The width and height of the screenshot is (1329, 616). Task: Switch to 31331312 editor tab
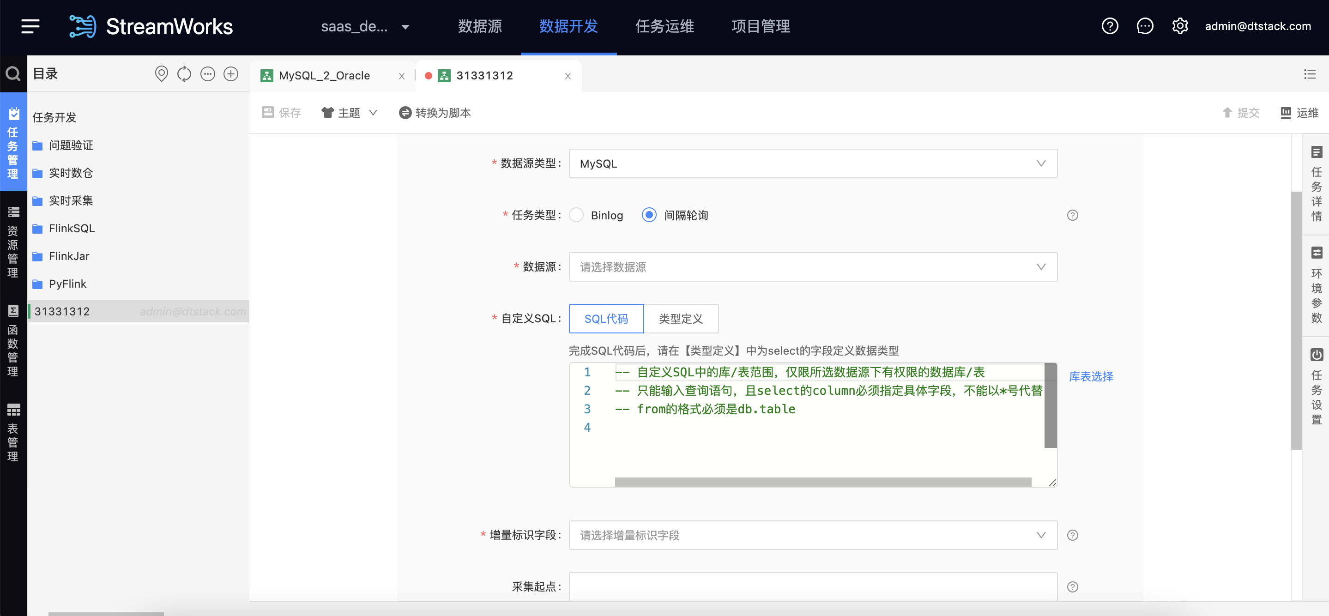tap(484, 76)
